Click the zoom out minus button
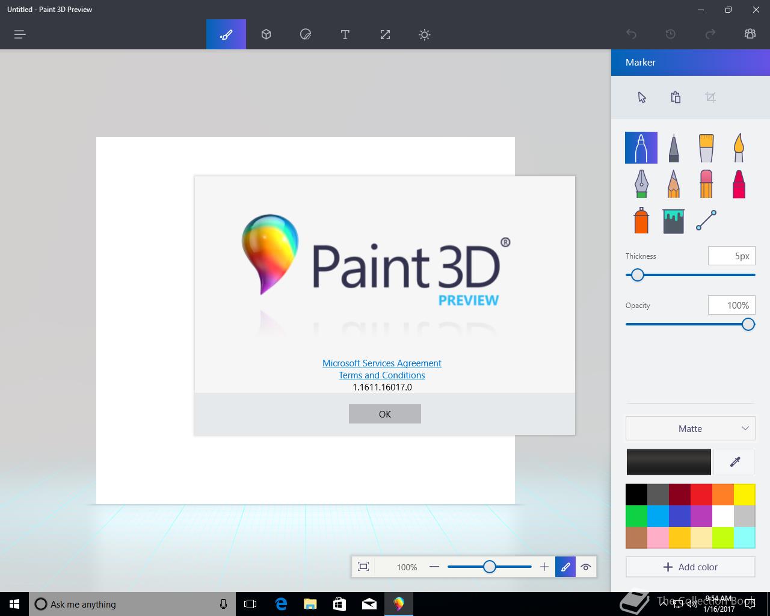770x616 pixels. click(x=434, y=567)
